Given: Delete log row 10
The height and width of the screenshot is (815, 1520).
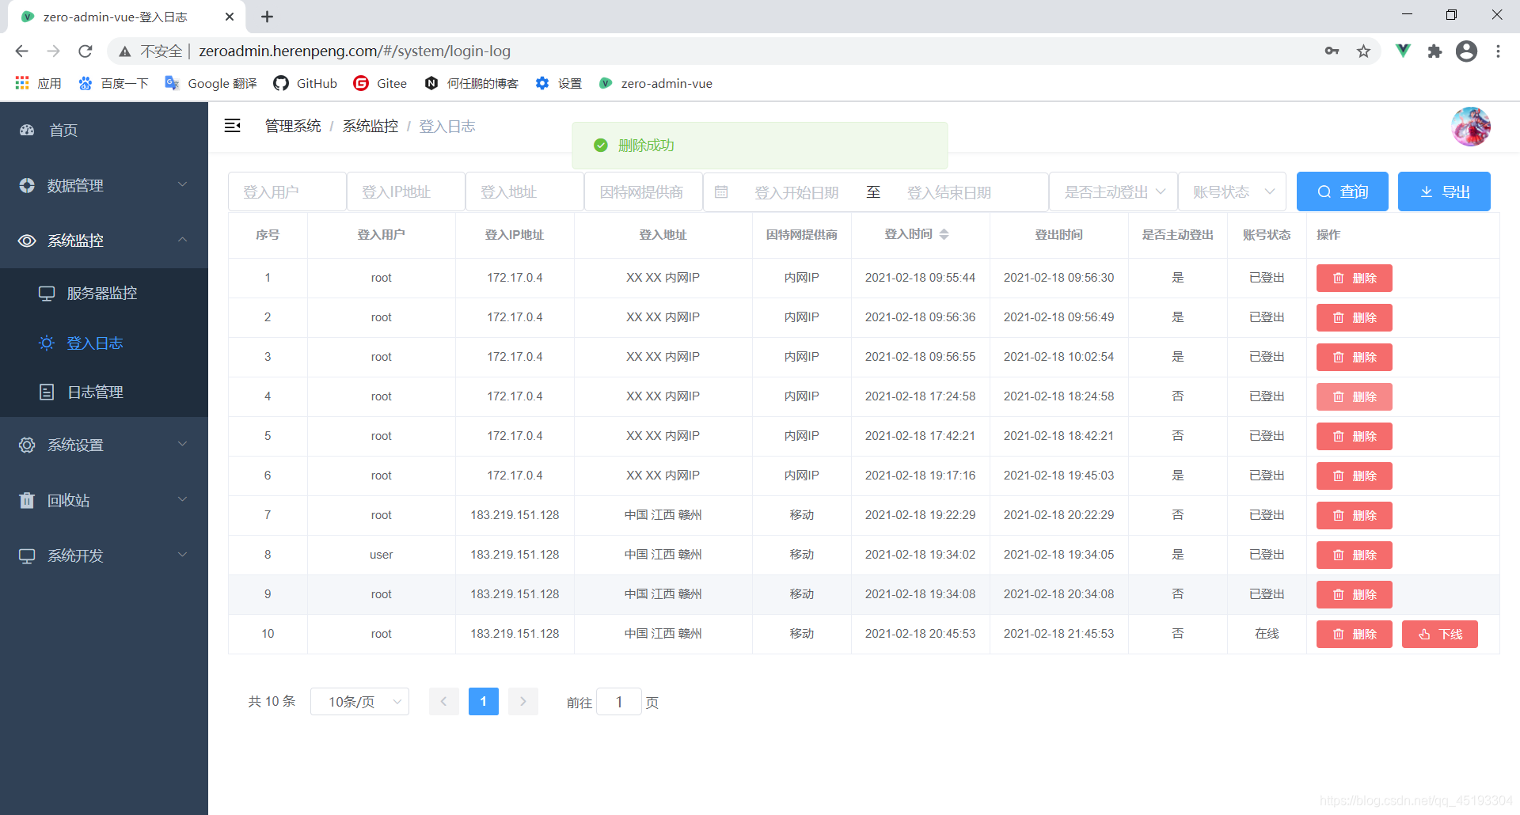Looking at the screenshot, I should point(1354,634).
